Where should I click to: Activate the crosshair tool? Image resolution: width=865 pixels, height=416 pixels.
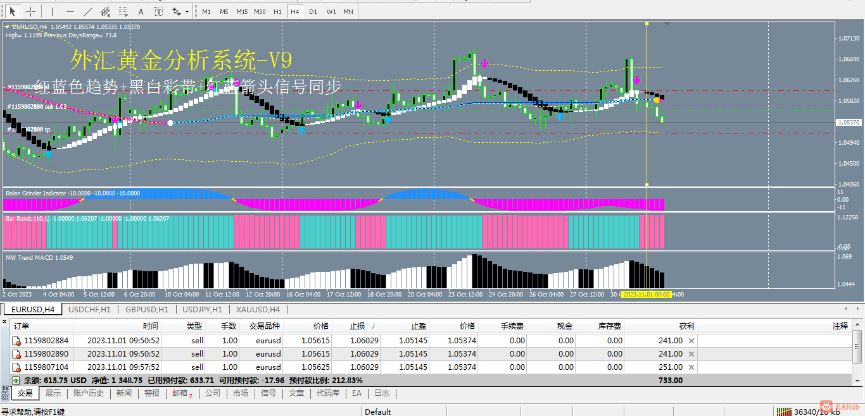pyautogui.click(x=30, y=11)
